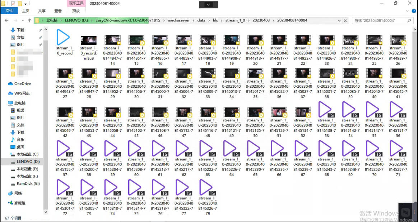Click the search box for 20230408140004
Image resolution: width=418 pixels, height=222 pixels.
point(380,20)
